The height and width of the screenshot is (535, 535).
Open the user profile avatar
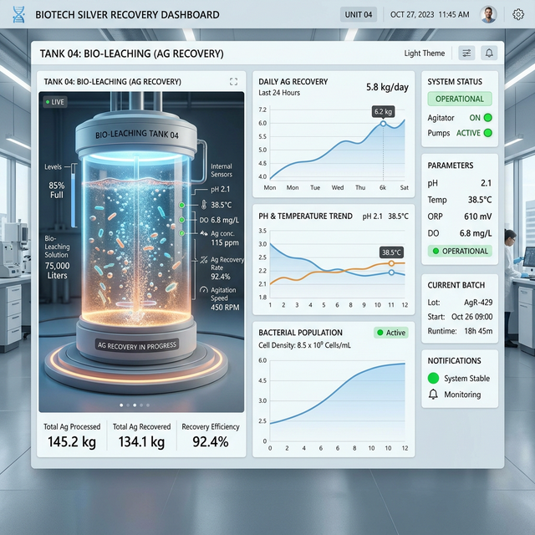pos(489,14)
